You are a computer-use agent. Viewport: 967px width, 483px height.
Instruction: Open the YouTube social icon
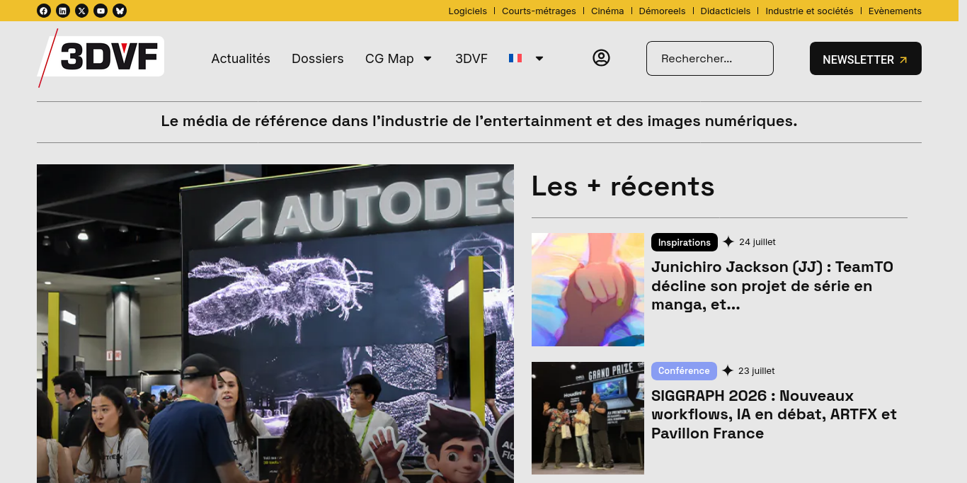101,11
